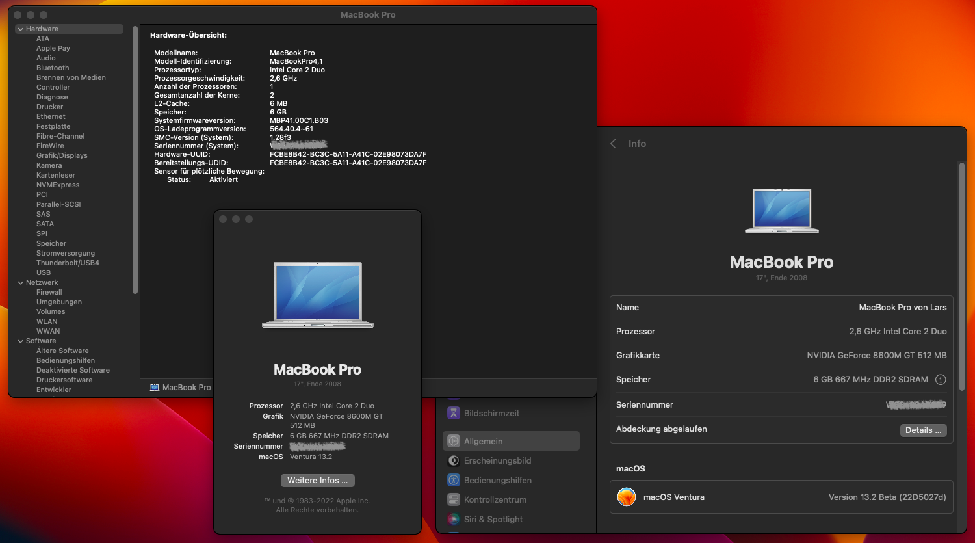Viewport: 975px width, 543px height.
Task: Select Kartenleser in the sidebar
Action: point(56,175)
